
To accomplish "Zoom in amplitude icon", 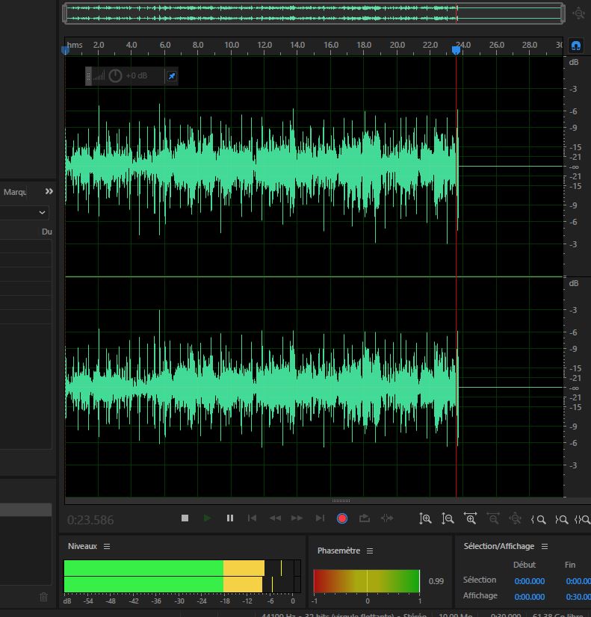I will click(x=425, y=518).
